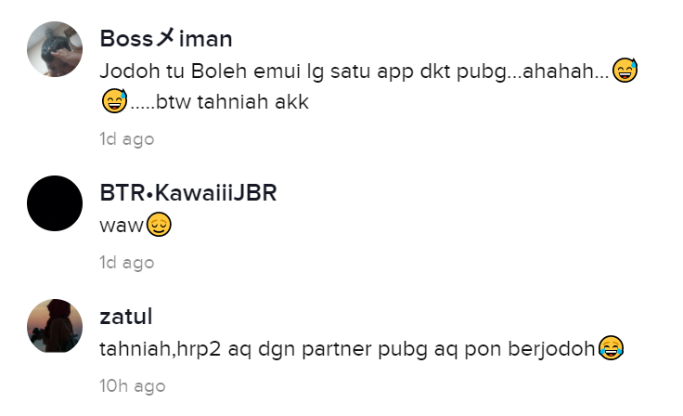Select the tears-of-joy emoji after "berjodoh"

[611, 348]
